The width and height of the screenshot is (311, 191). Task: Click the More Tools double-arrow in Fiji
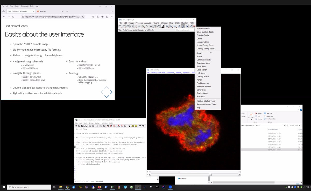[x=194, y=26]
